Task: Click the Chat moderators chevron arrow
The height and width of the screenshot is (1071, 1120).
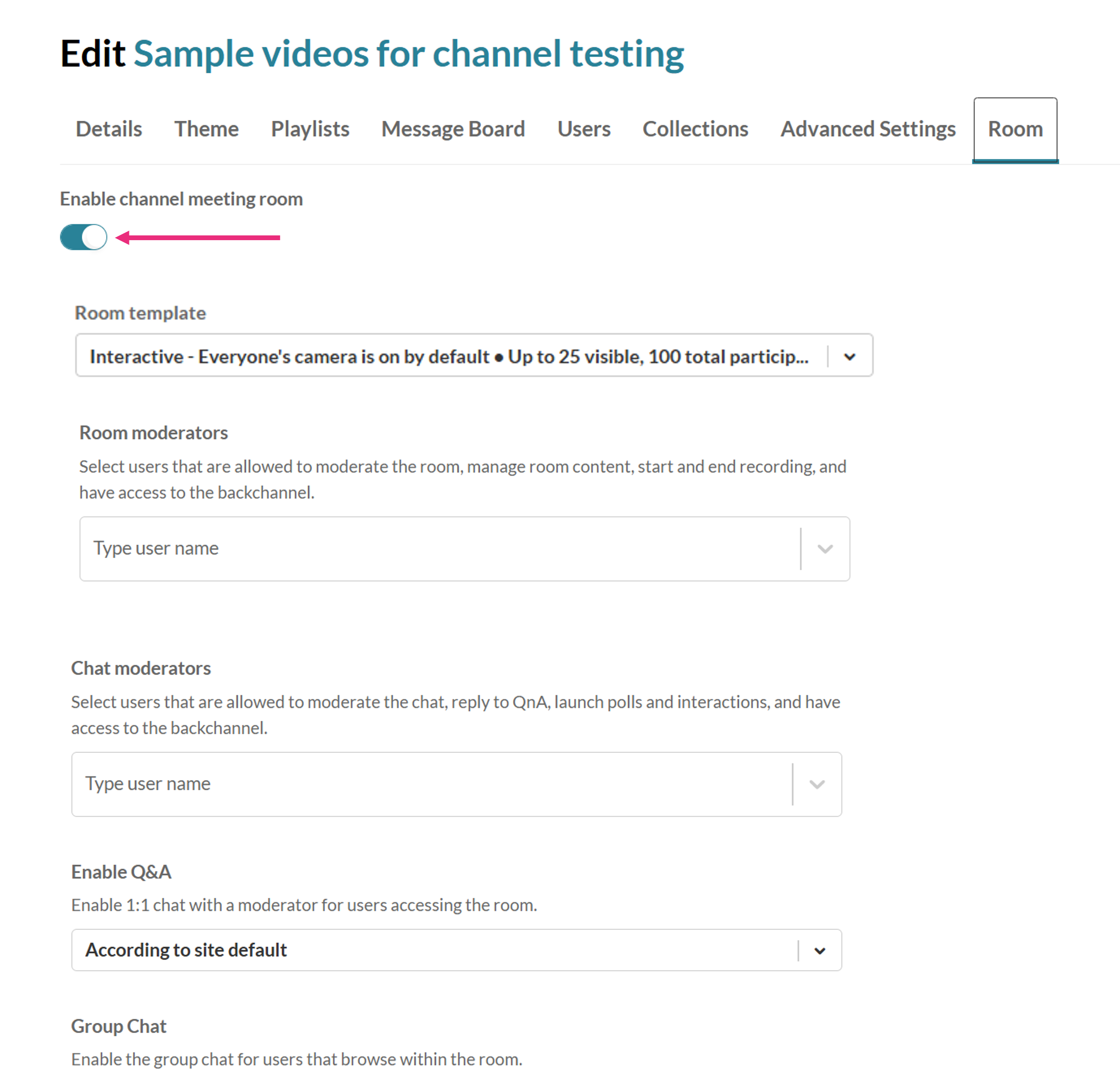Action: (817, 784)
